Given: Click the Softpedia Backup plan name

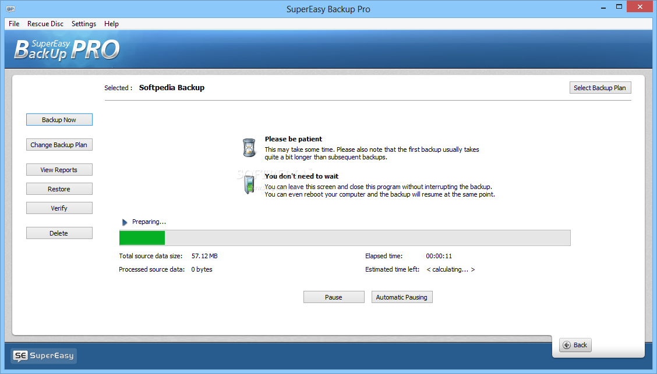Looking at the screenshot, I should click(172, 88).
